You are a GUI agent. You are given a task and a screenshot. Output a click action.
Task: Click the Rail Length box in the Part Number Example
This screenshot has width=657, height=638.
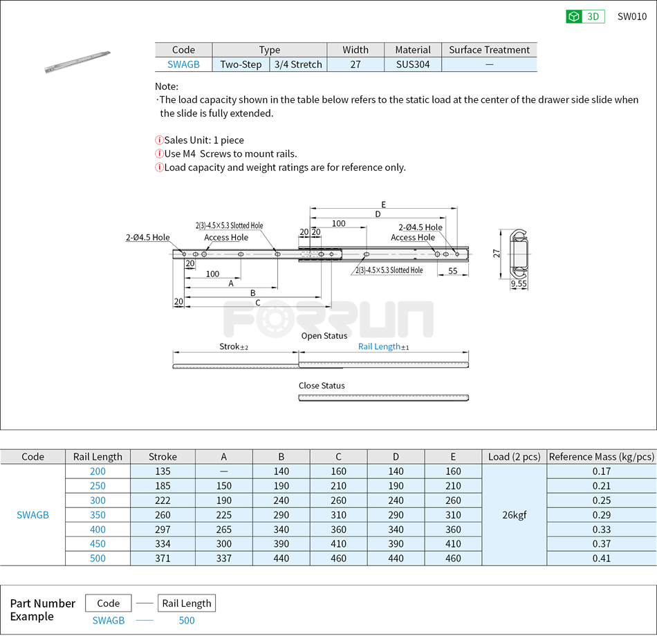(187, 603)
